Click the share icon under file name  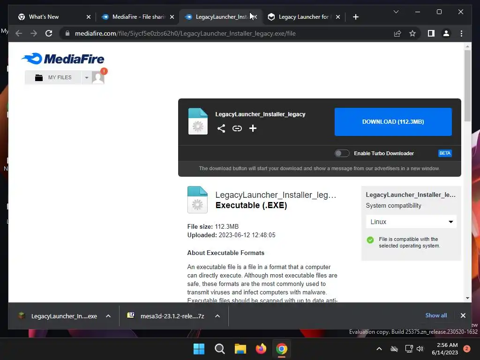coord(221,128)
